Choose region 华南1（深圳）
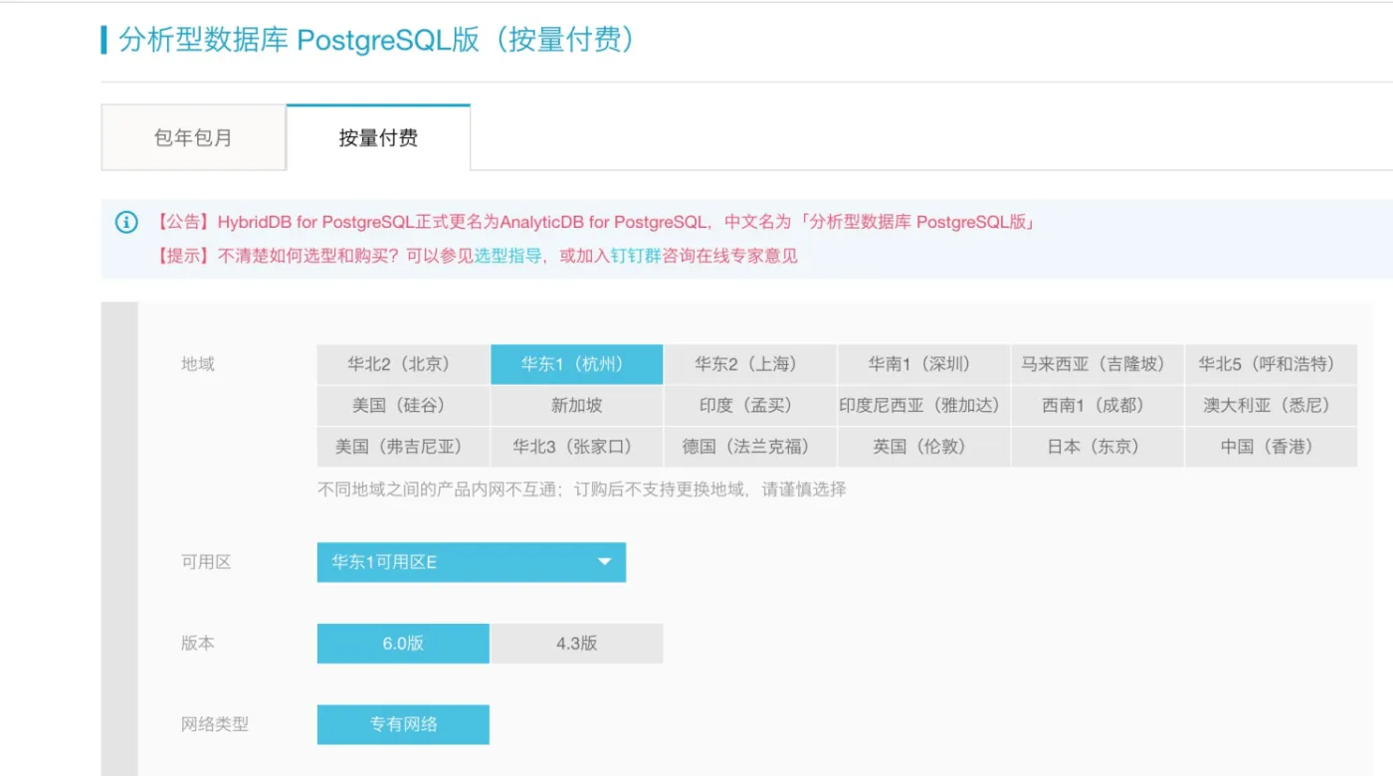The height and width of the screenshot is (776, 1393). 923,364
